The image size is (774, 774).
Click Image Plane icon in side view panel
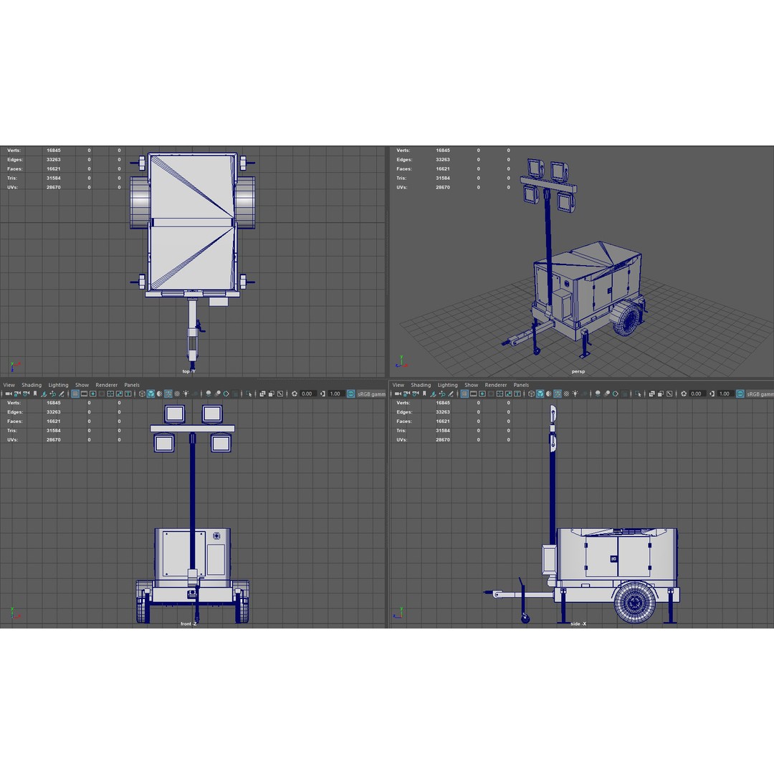[434, 393]
